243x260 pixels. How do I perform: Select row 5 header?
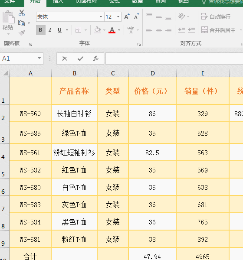pos(4,169)
